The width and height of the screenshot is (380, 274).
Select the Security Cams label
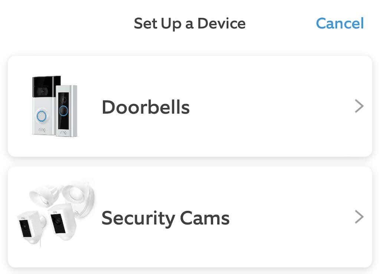166,218
